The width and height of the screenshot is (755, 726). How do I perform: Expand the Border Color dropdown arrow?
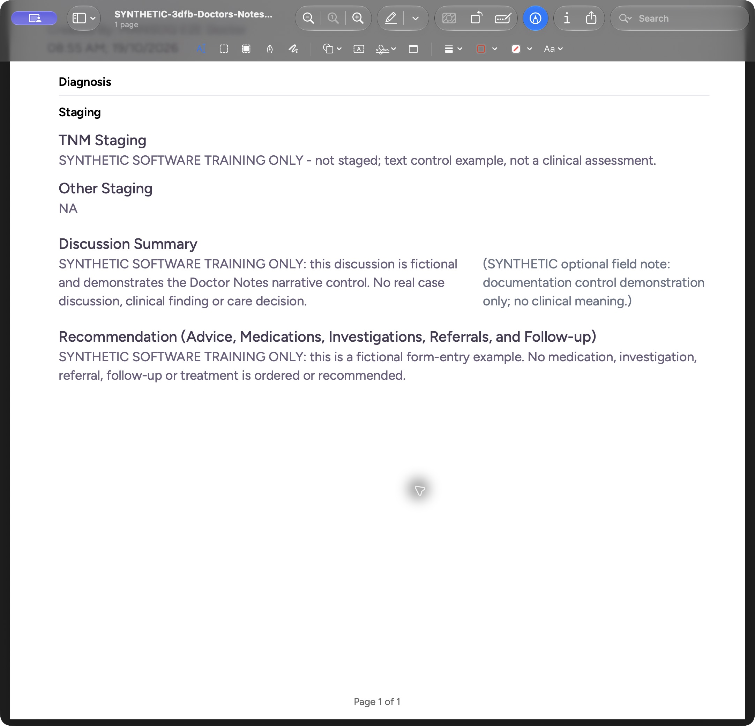[x=495, y=49]
